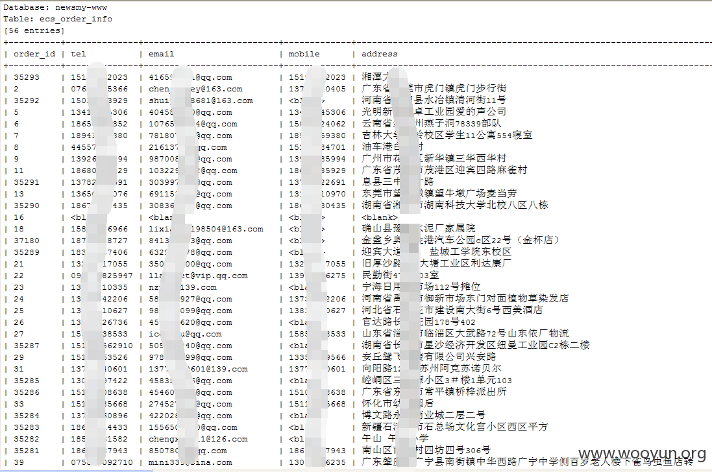Click the "<blank>" address in row 16
Image resolution: width=712 pixels, height=472 pixels.
[x=379, y=217]
